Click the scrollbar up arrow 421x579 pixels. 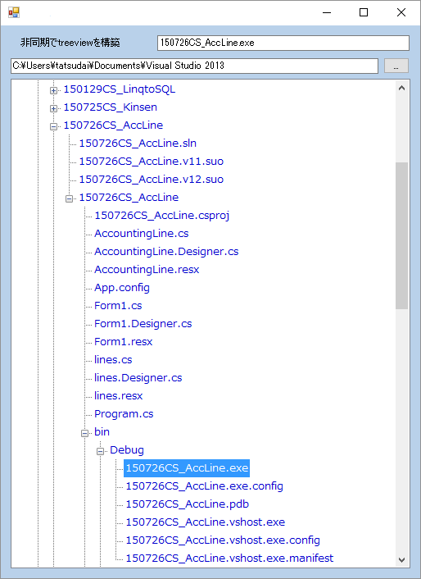402,88
